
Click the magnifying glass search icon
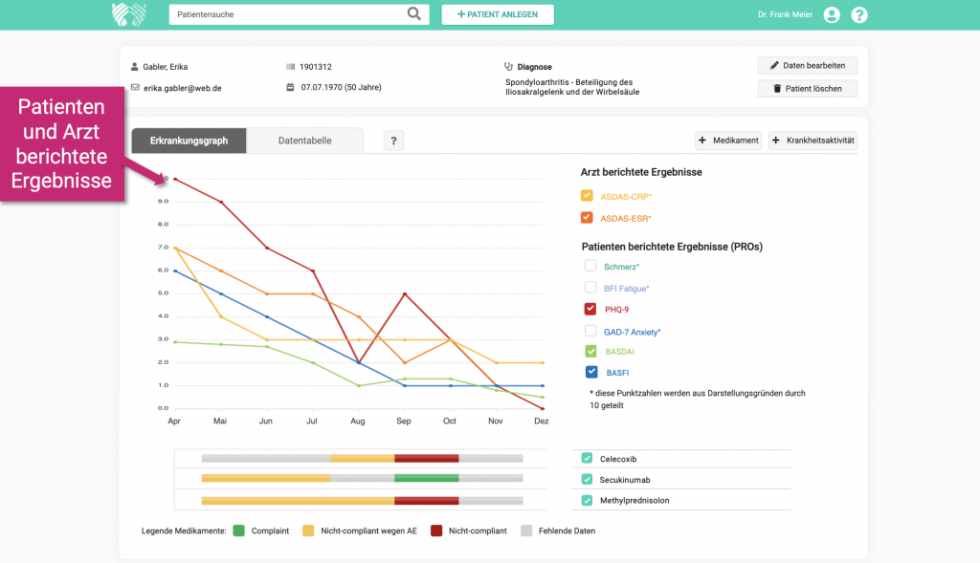413,14
